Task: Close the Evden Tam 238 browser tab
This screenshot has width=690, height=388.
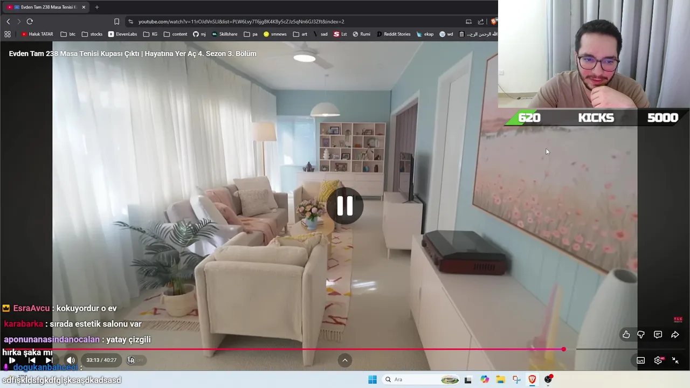Action: tap(84, 7)
